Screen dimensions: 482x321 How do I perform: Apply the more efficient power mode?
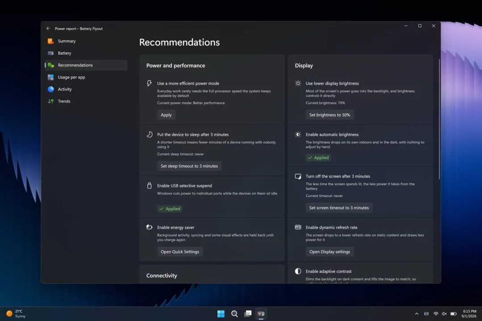click(166, 115)
